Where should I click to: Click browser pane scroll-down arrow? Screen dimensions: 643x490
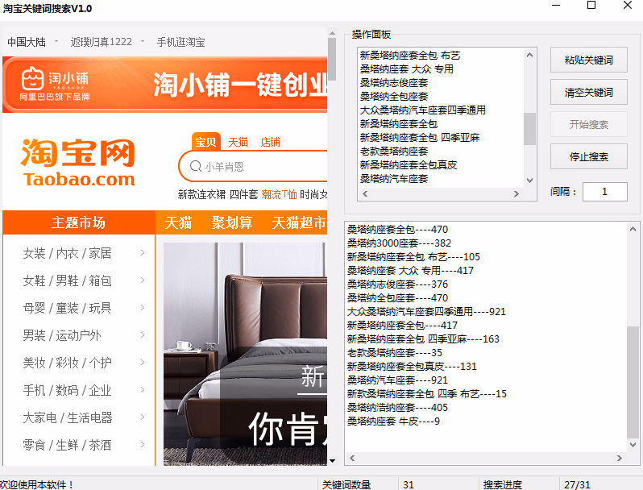[332, 461]
